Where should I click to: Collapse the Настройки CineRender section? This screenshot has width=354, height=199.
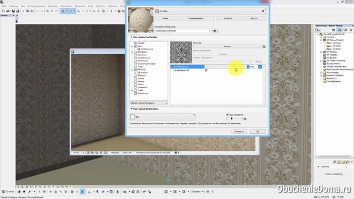point(132,37)
